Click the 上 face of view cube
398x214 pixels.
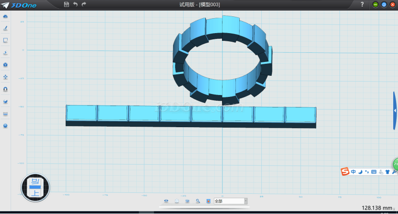(x=35, y=193)
